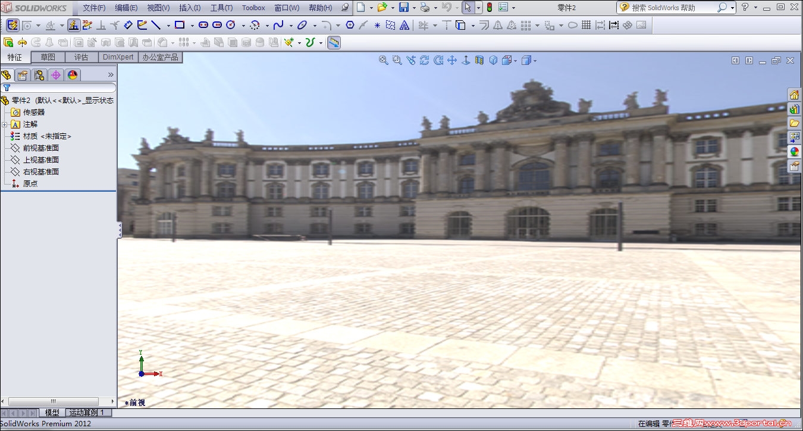
Task: Select the Corner Rectangle sketch tool
Action: [x=179, y=25]
